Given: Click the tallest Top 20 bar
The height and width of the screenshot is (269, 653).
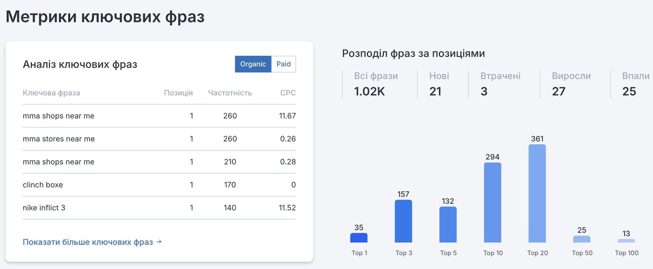Looking at the screenshot, I should coord(537,194).
